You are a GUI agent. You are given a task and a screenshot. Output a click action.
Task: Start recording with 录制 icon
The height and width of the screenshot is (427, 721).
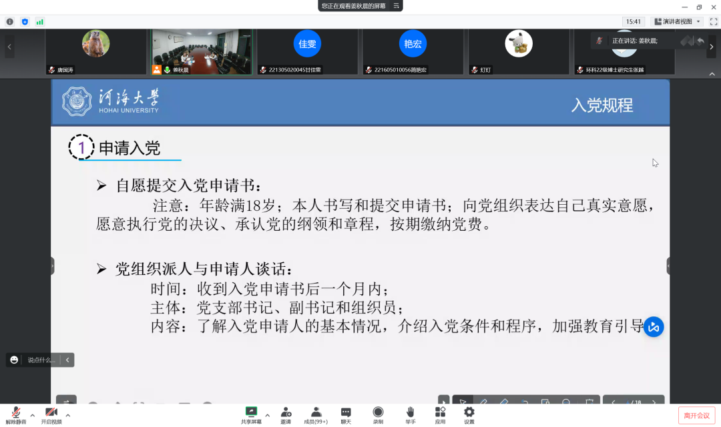(x=378, y=414)
